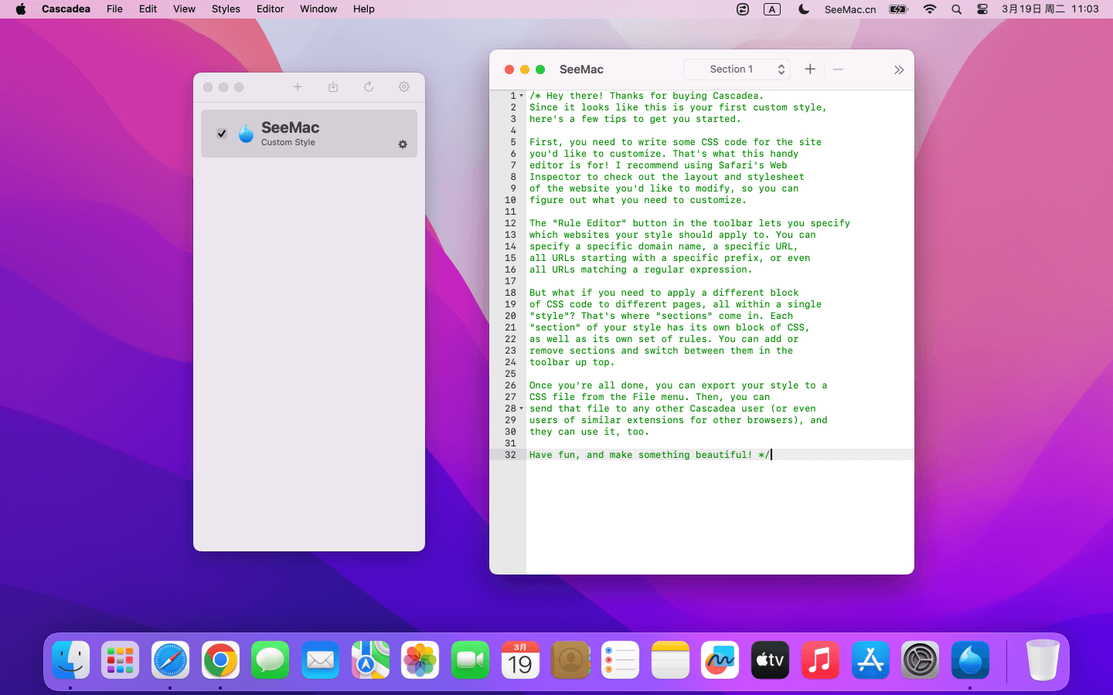Remove section with the minus button

(838, 69)
